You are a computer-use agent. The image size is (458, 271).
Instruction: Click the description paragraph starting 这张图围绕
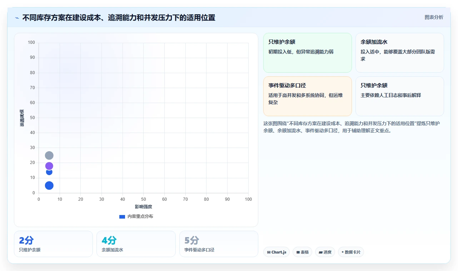[x=352, y=127]
